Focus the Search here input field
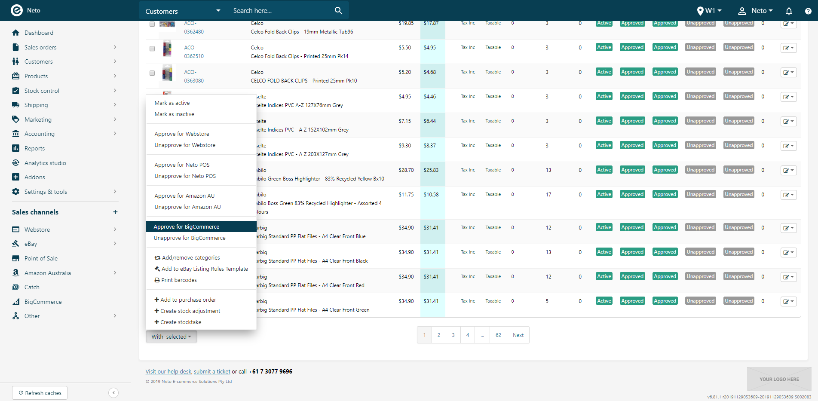This screenshot has width=818, height=401. click(282, 11)
